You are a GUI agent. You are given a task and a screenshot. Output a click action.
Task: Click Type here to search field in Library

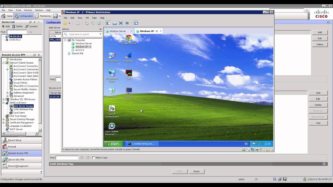[82, 34]
